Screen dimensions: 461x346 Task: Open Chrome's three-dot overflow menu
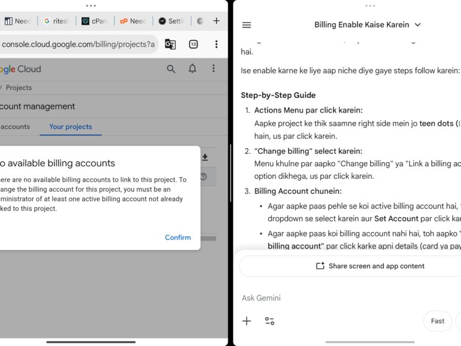tap(216, 44)
